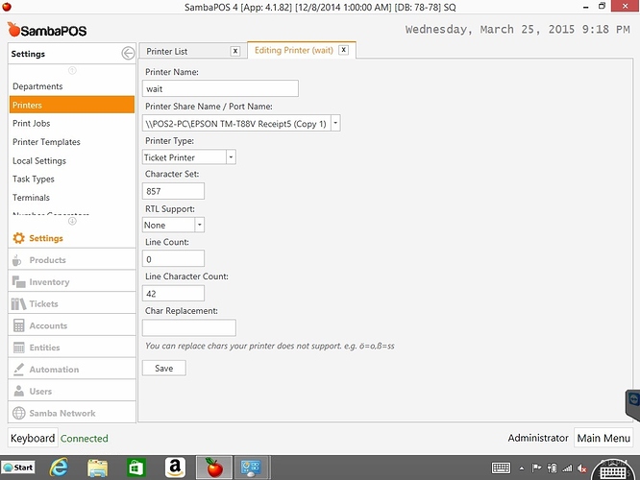
Task: Click the SambaPOS logo
Action: 47,30
